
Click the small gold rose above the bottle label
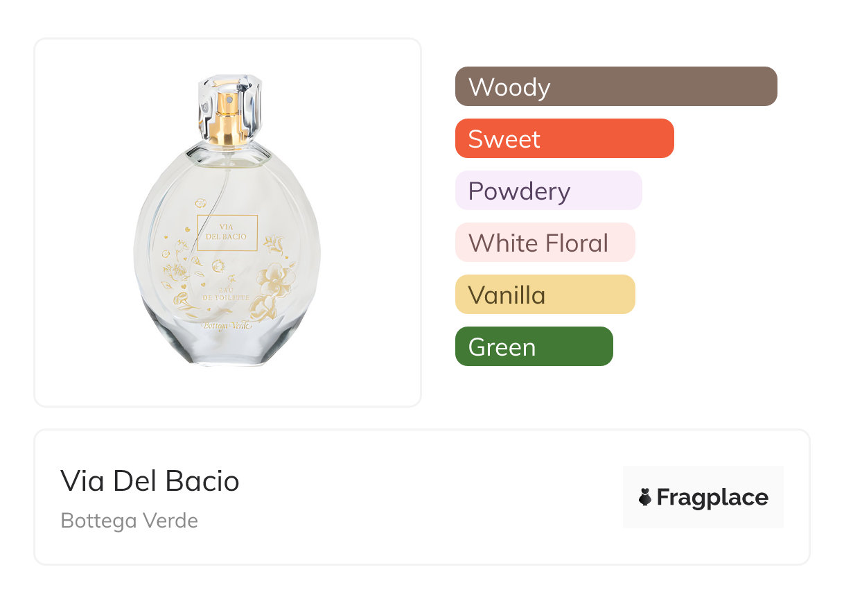click(x=200, y=203)
